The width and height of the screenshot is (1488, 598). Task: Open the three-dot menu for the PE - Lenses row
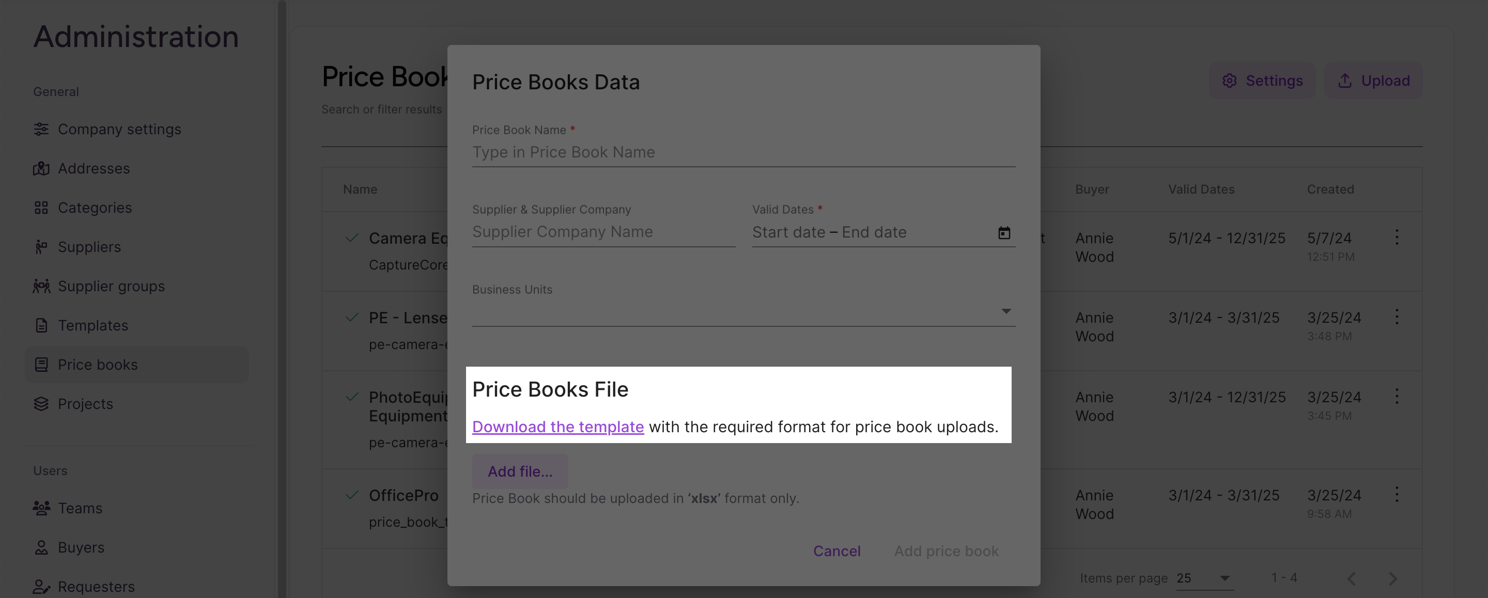click(1397, 317)
